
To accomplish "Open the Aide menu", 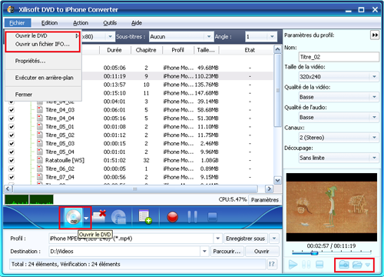I will 137,23.
